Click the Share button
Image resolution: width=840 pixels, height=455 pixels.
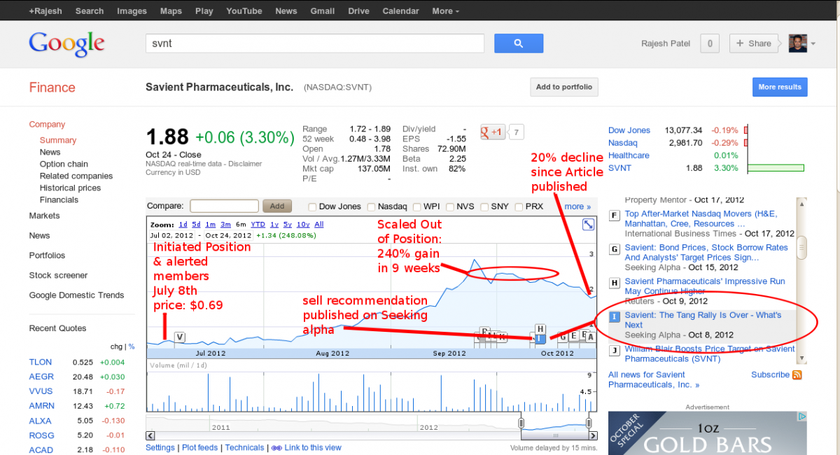point(755,43)
